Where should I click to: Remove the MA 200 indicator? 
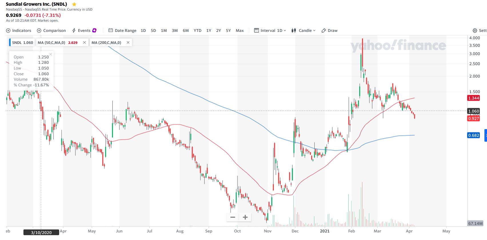point(128,42)
